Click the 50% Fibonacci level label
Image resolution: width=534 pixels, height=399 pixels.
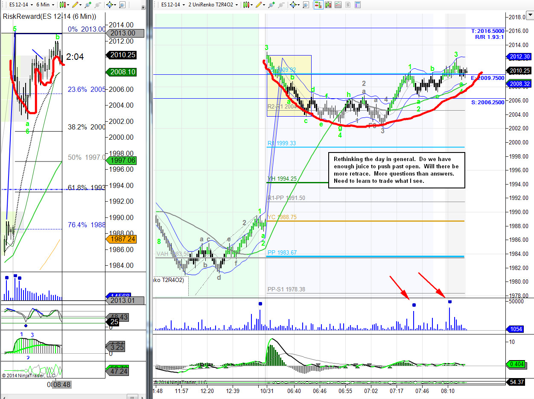[87, 157]
